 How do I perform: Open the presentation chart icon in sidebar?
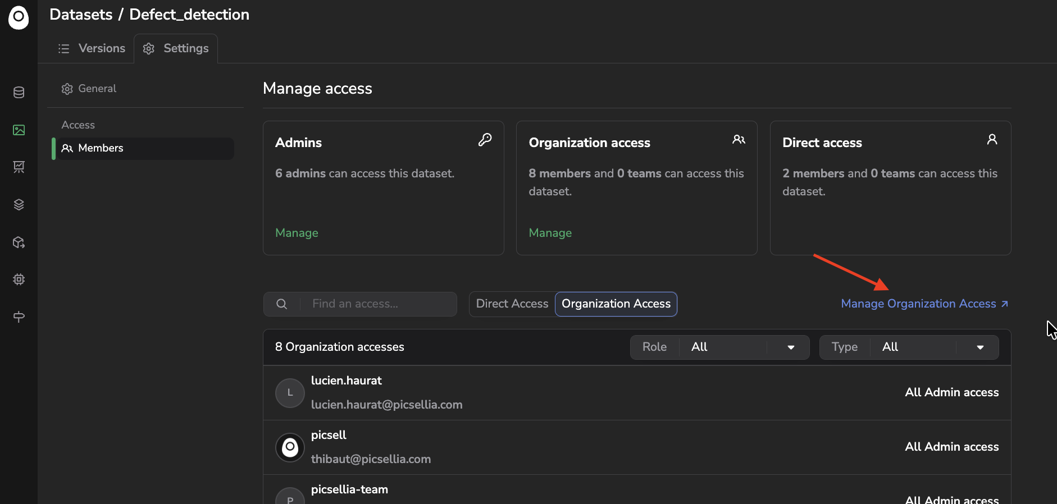19,167
